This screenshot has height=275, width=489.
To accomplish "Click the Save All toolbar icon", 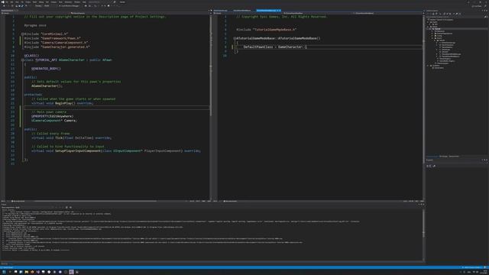I will (22, 5).
